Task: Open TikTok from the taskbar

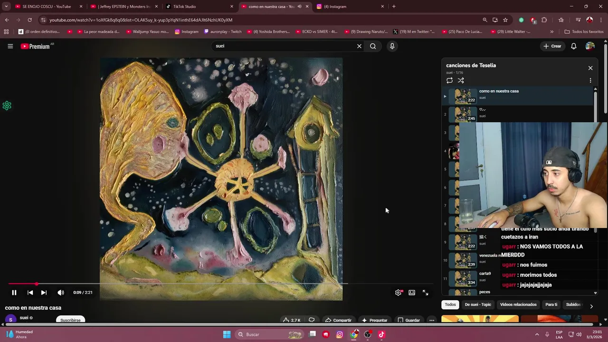Action: tap(381, 334)
